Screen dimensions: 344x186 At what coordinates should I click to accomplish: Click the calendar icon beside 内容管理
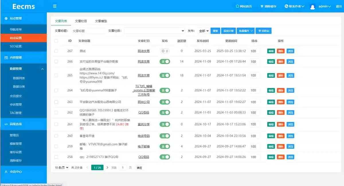pos(6,58)
